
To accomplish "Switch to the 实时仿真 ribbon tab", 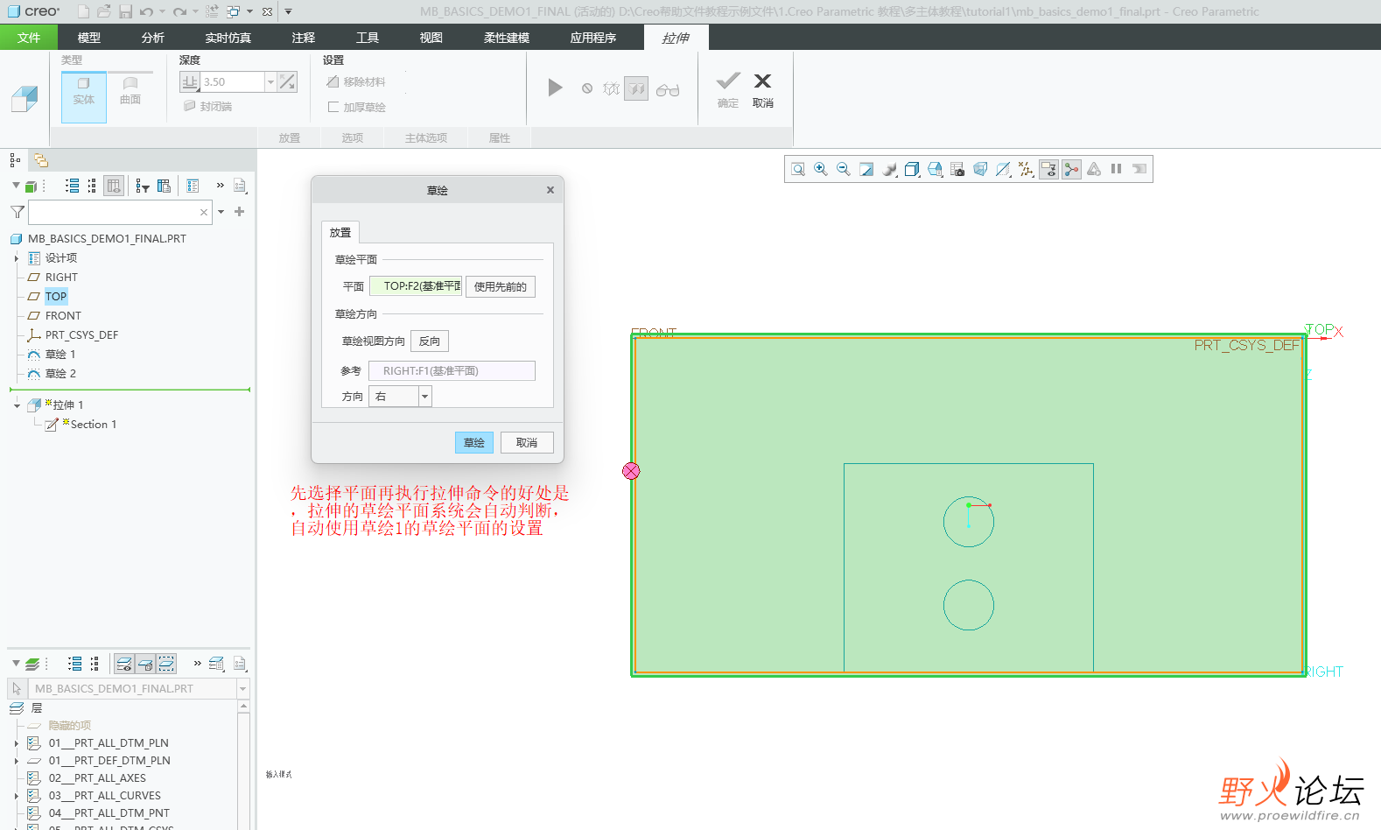I will pos(228,38).
